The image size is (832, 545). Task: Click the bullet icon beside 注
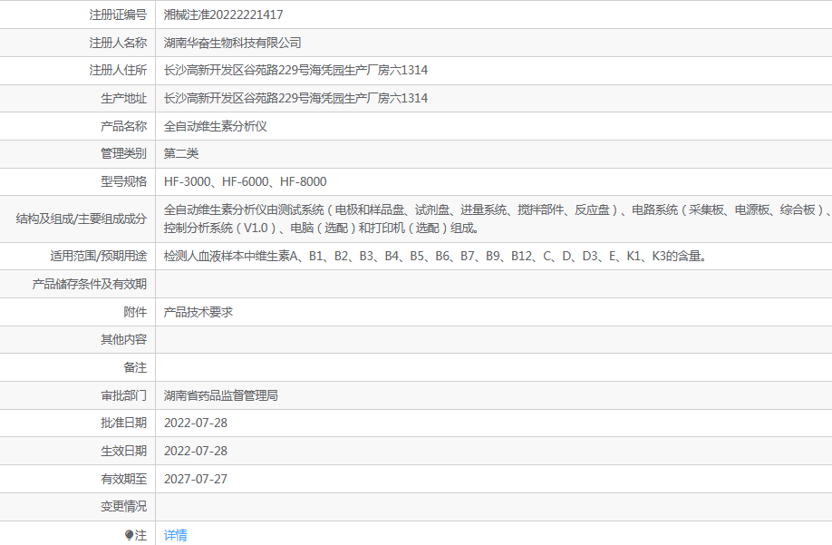[x=129, y=535]
